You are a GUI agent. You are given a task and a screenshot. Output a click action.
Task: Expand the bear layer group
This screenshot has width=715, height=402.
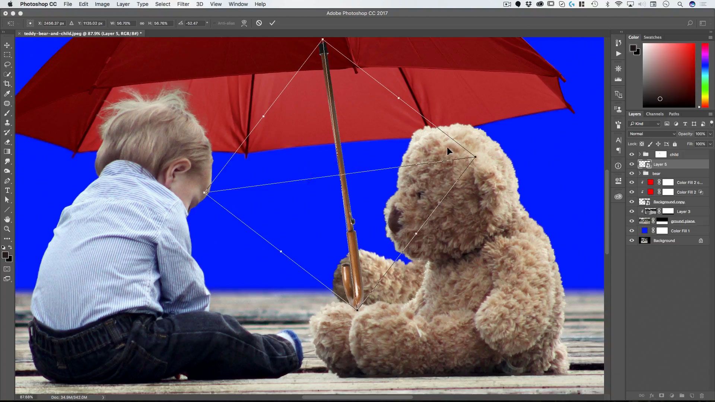pyautogui.click(x=640, y=173)
